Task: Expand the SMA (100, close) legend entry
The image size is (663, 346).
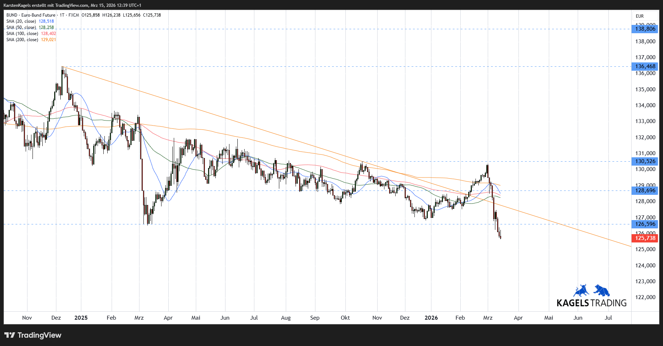Action: [x=22, y=34]
